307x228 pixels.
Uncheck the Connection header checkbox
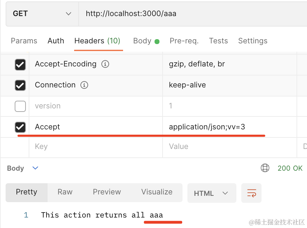(20, 85)
